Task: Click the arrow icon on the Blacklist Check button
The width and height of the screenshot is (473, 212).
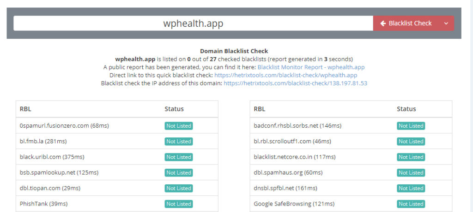Action: click(x=383, y=24)
